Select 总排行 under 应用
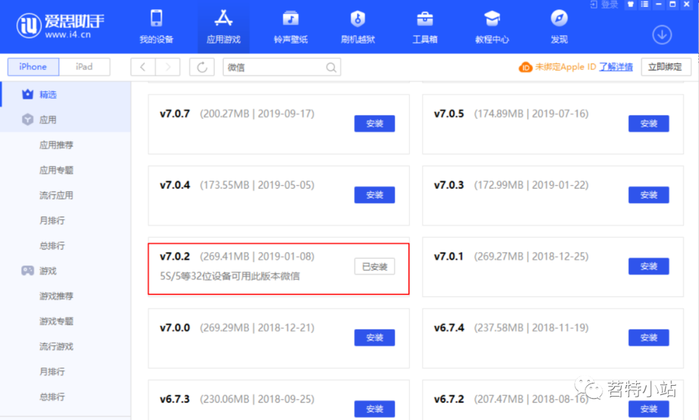Screen dimensions: 699x420 click(x=52, y=246)
